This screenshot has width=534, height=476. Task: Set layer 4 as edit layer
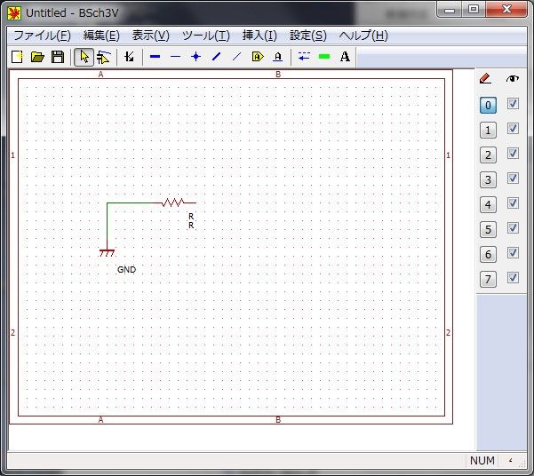pos(488,204)
